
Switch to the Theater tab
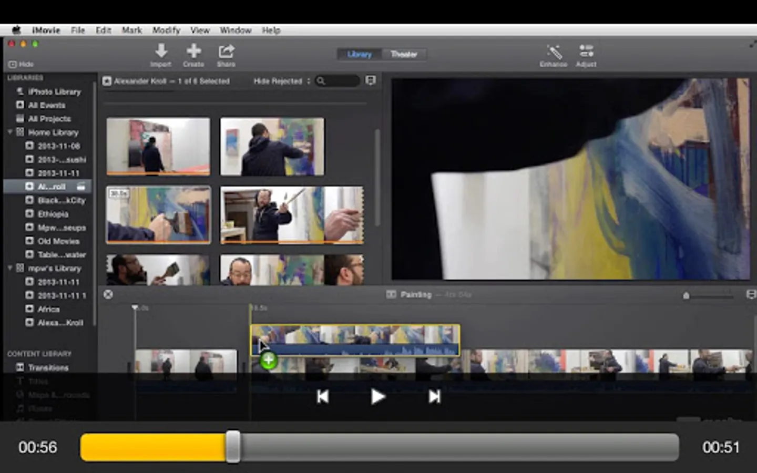coord(404,54)
